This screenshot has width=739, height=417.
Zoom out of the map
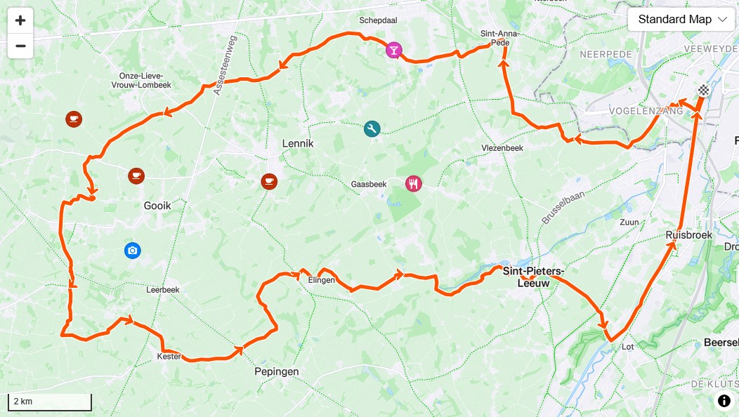[x=20, y=46]
